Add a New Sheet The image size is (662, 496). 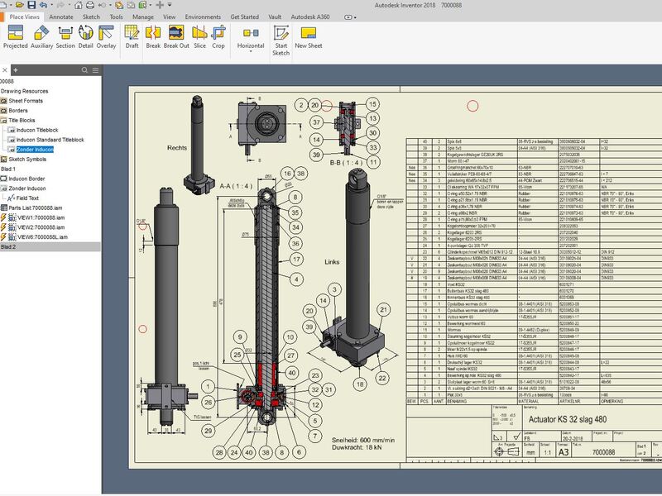point(309,37)
